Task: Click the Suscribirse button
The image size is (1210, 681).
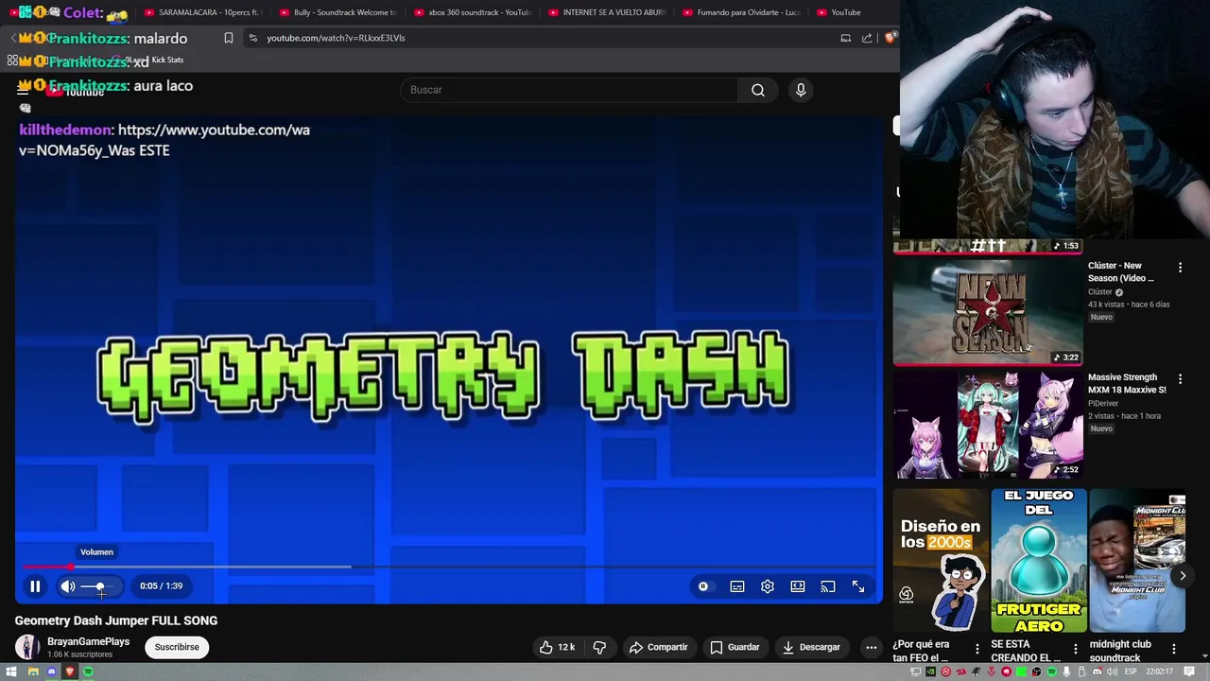Action: pyautogui.click(x=177, y=647)
